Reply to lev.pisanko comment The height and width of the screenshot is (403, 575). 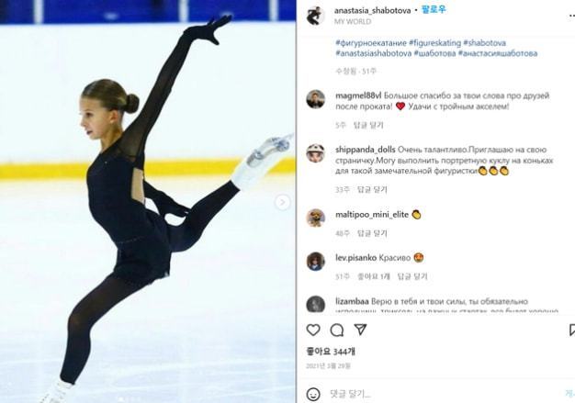(x=412, y=276)
